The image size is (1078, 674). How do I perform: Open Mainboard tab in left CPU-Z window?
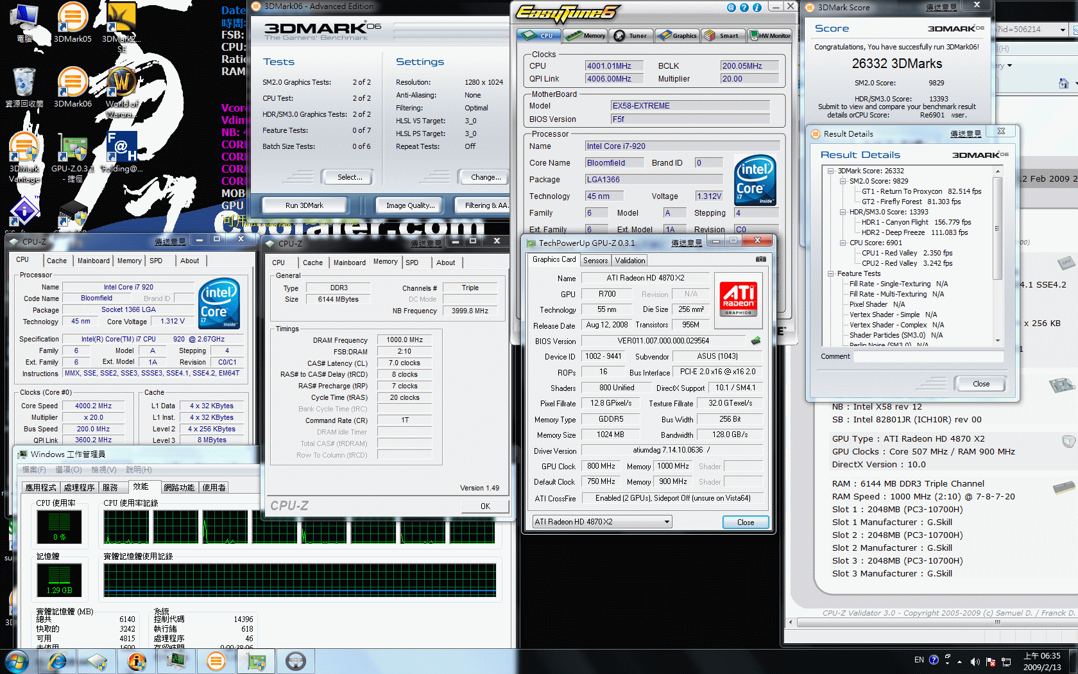tap(94, 261)
